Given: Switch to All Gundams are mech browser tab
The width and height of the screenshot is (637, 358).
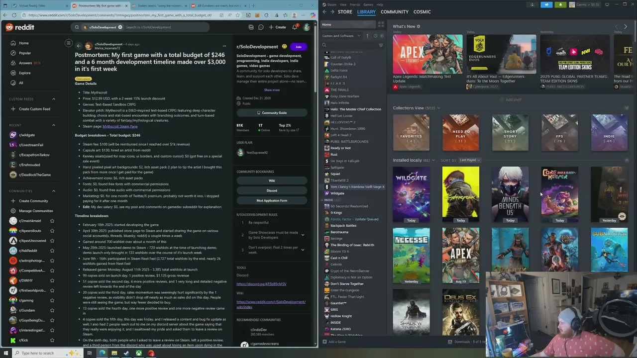Looking at the screenshot, I should pyautogui.click(x=219, y=5).
